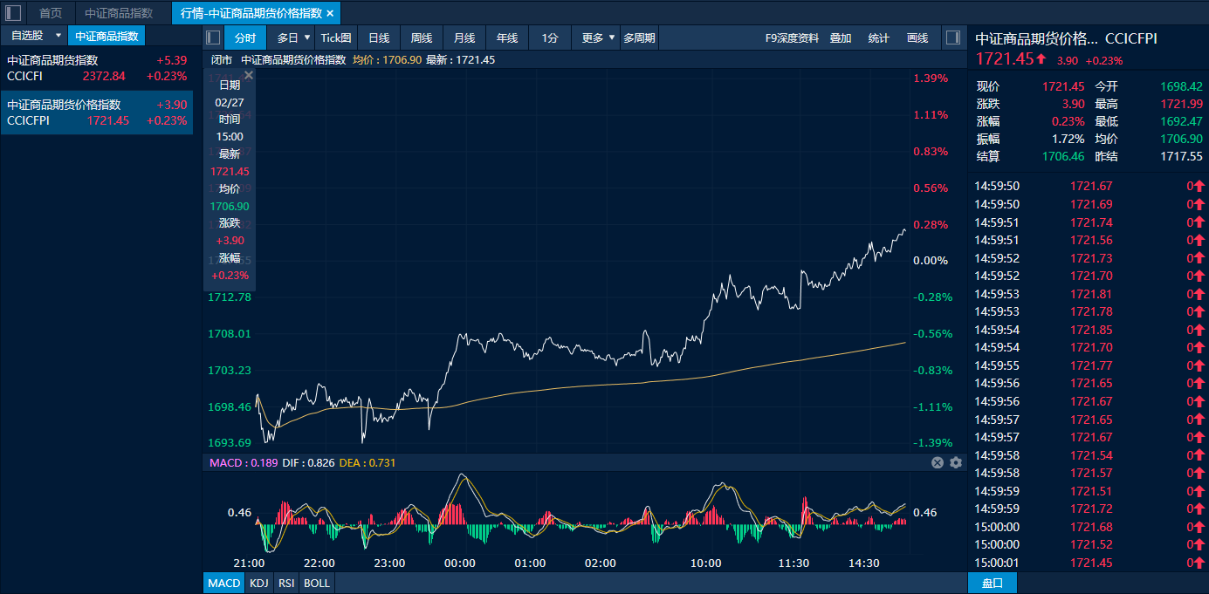This screenshot has width=1209, height=594.
Task: Collapse the watchlist via chart toolbar panel icon
Action: click(x=212, y=38)
